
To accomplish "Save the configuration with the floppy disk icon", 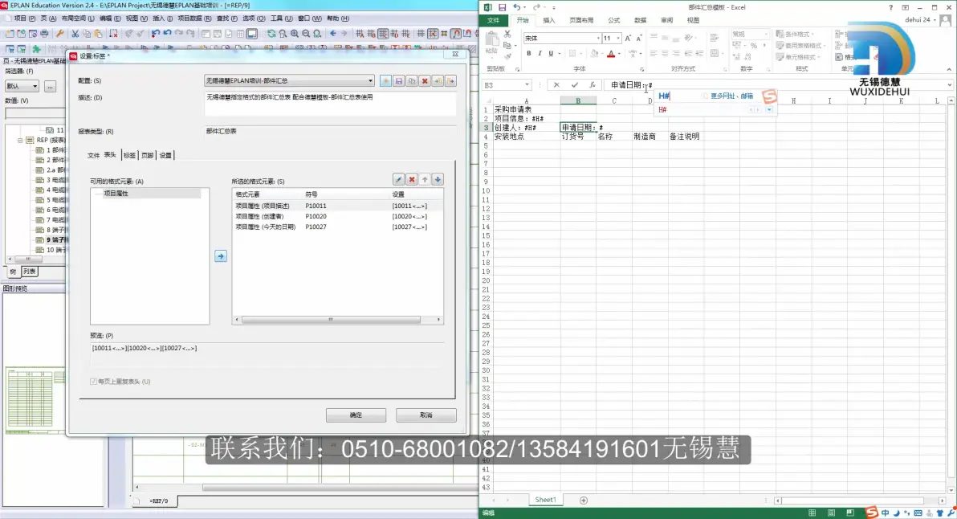I will tap(398, 81).
